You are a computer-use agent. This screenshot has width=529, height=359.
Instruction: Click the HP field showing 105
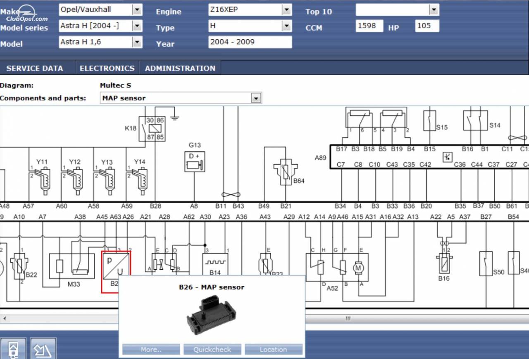tap(427, 26)
